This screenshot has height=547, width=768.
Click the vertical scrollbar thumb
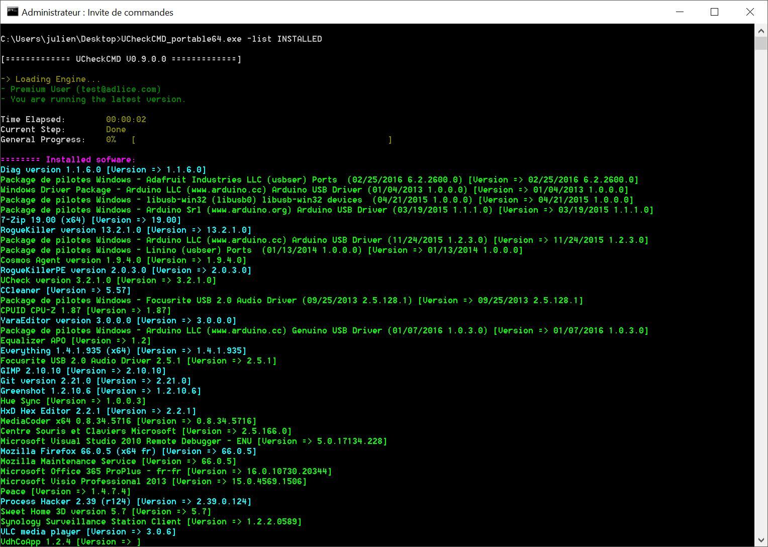[761, 42]
